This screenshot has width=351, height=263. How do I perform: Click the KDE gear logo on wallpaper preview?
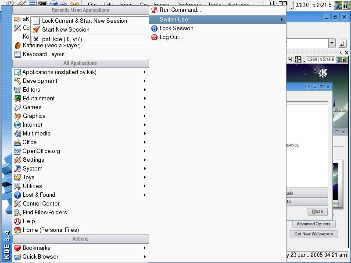tap(322, 73)
